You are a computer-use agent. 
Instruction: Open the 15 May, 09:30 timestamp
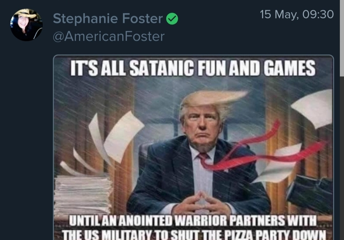point(297,14)
